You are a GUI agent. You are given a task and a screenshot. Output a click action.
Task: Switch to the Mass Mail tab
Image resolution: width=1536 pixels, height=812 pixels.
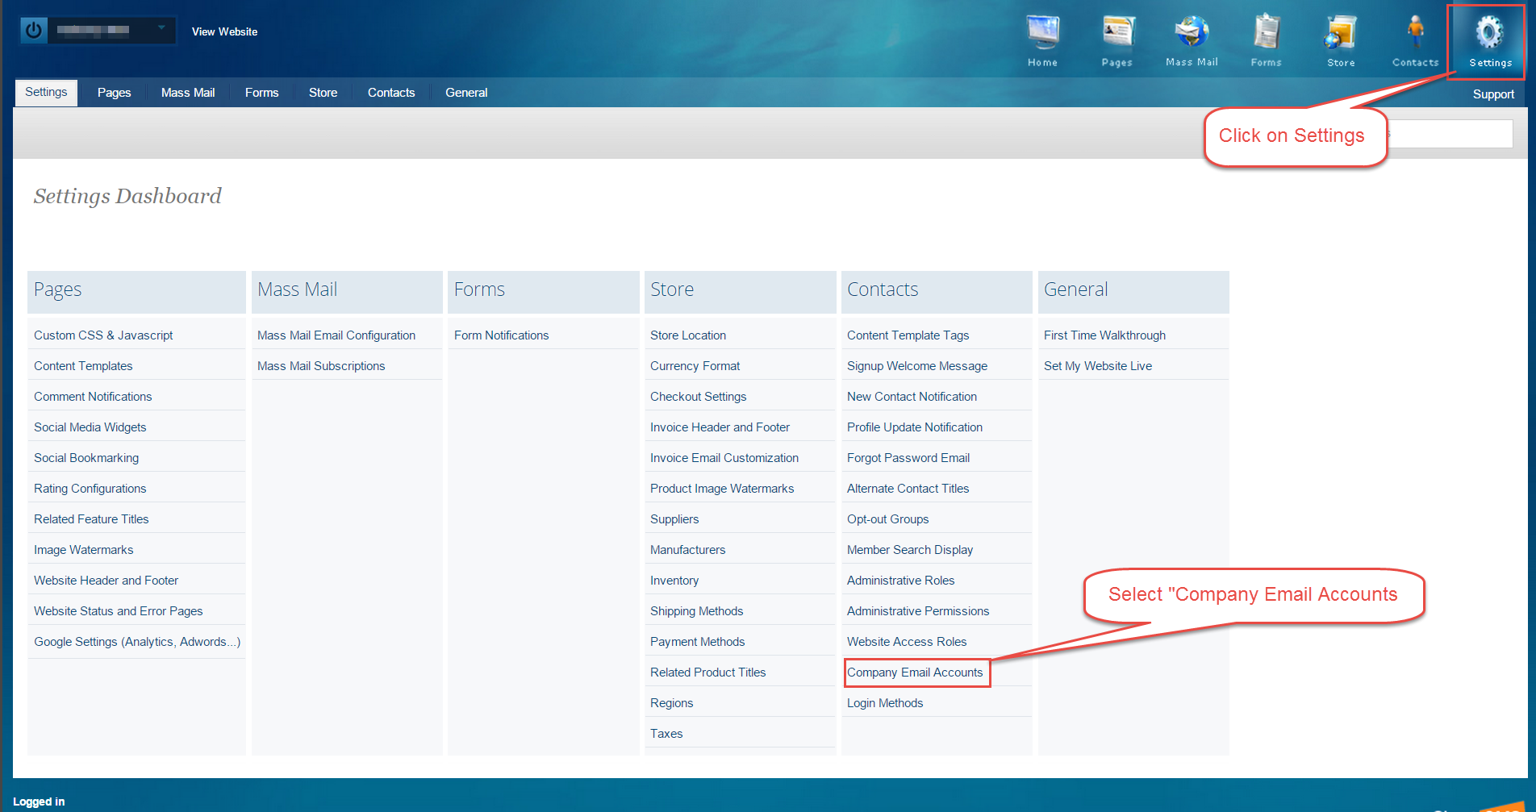click(188, 93)
